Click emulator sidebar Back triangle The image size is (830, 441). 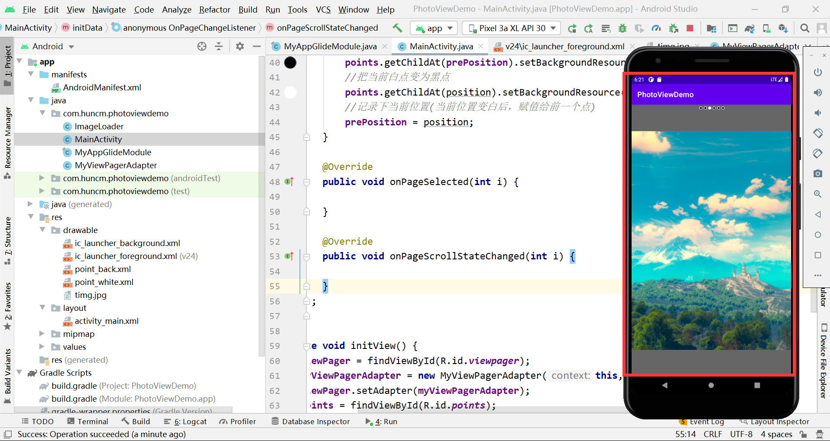pyautogui.click(x=817, y=214)
